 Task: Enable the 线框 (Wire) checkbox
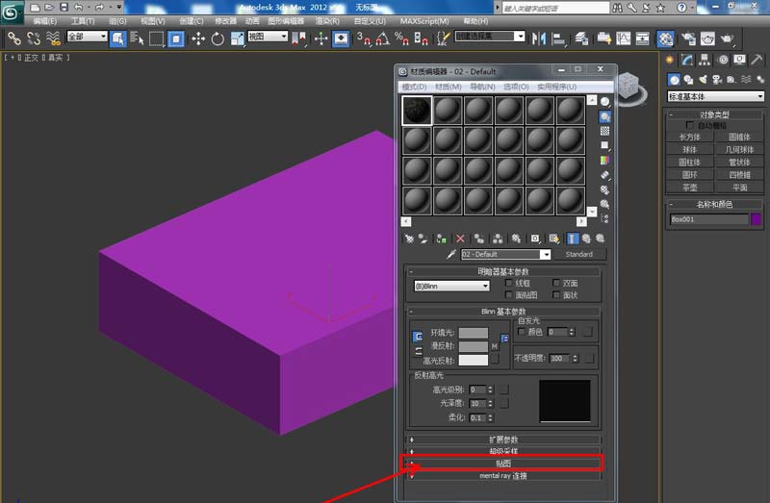(x=505, y=284)
